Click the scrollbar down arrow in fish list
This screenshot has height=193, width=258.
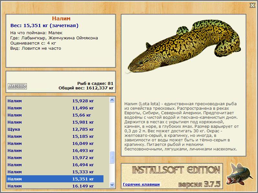pos(112,185)
